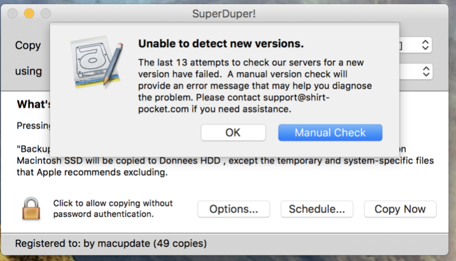Screen dimensions: 456x261
Task: Open the Options... settings
Action: coord(234,209)
